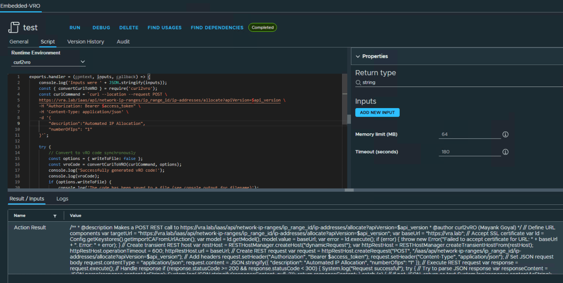Click the Runtime Environment label

click(36, 53)
